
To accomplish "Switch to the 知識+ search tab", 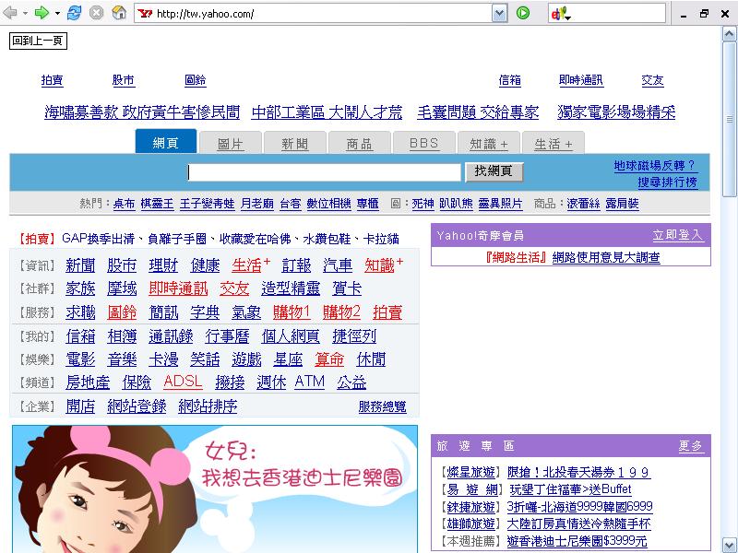I will [x=489, y=144].
